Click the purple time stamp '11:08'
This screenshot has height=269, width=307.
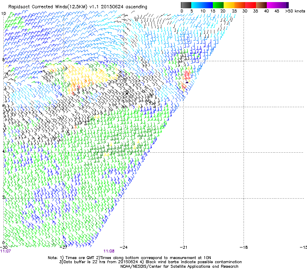coord(109,251)
